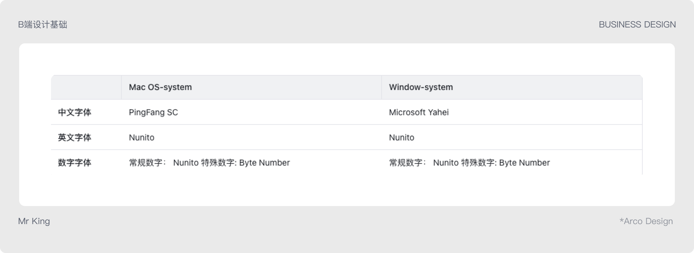694x253 pixels.
Task: Select the 中文字体 row label
Action: click(74, 112)
